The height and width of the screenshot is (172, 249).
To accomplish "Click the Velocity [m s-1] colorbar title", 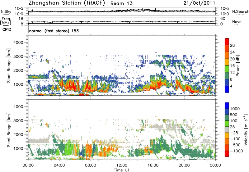I will (246, 129).
